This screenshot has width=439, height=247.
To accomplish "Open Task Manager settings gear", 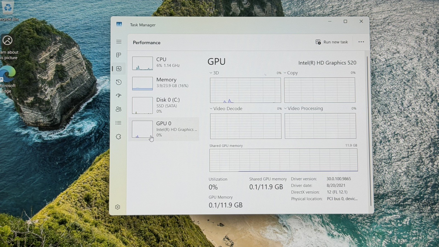I will click(118, 207).
